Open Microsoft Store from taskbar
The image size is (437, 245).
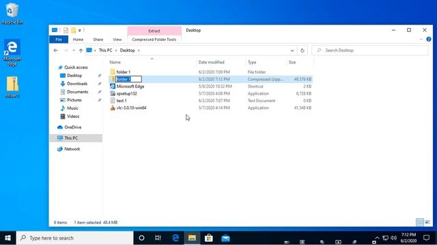tap(209, 238)
